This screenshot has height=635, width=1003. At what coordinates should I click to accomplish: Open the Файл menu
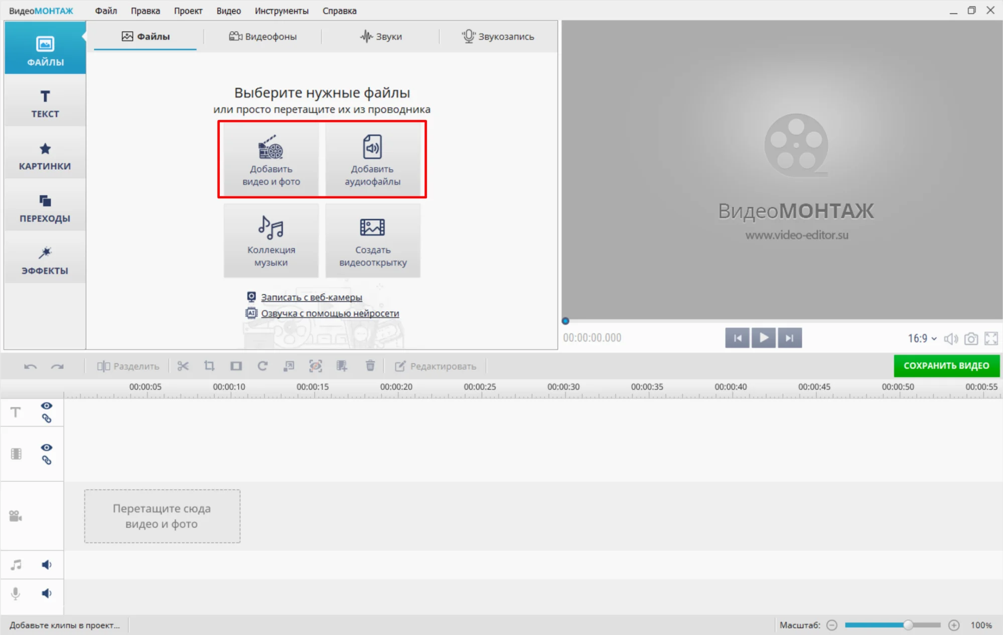pyautogui.click(x=106, y=11)
